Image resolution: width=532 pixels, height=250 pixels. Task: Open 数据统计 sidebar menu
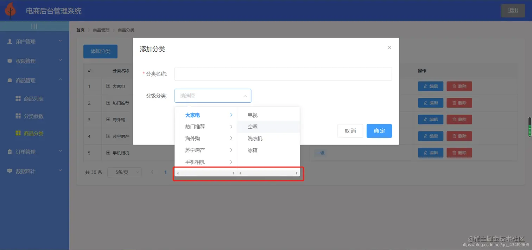point(34,171)
